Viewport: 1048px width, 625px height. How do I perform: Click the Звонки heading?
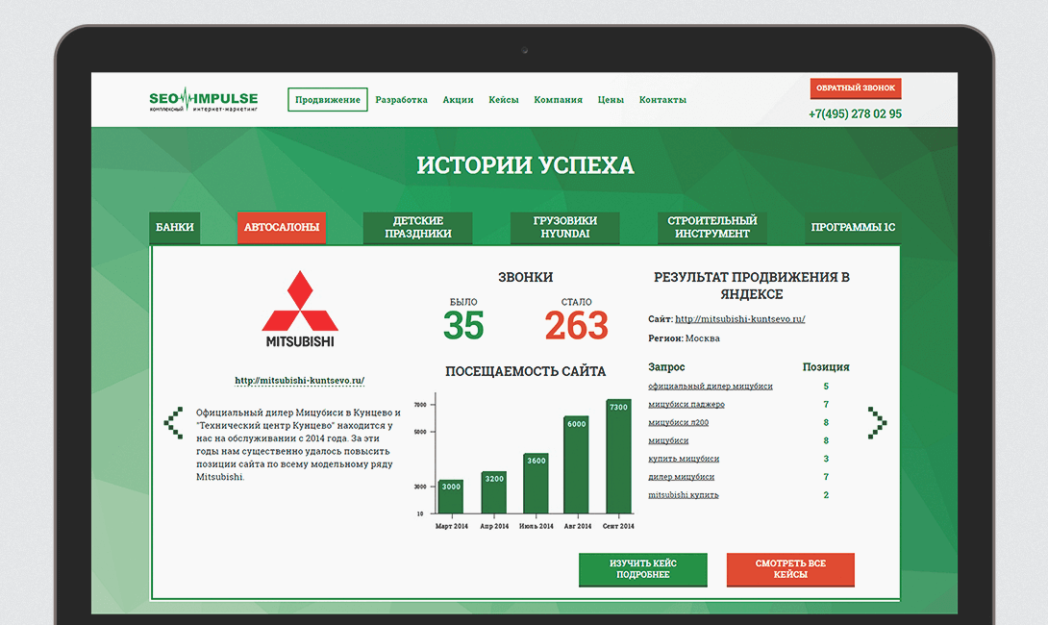coord(525,277)
